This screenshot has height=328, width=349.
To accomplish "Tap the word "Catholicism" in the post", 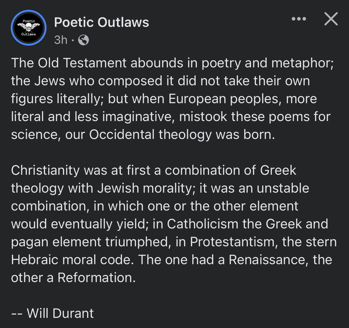I will (x=203, y=224).
